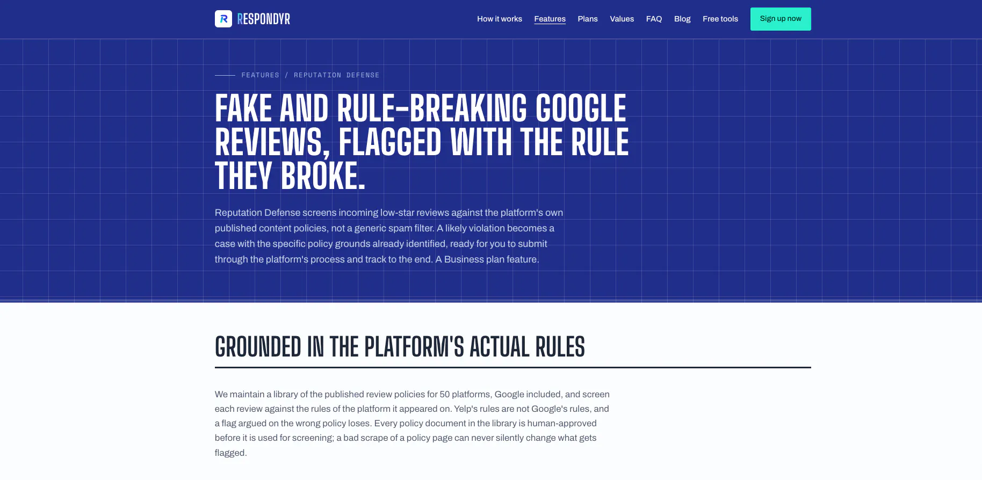Open the Free tools nav link
The width and height of the screenshot is (982, 480).
pos(720,19)
